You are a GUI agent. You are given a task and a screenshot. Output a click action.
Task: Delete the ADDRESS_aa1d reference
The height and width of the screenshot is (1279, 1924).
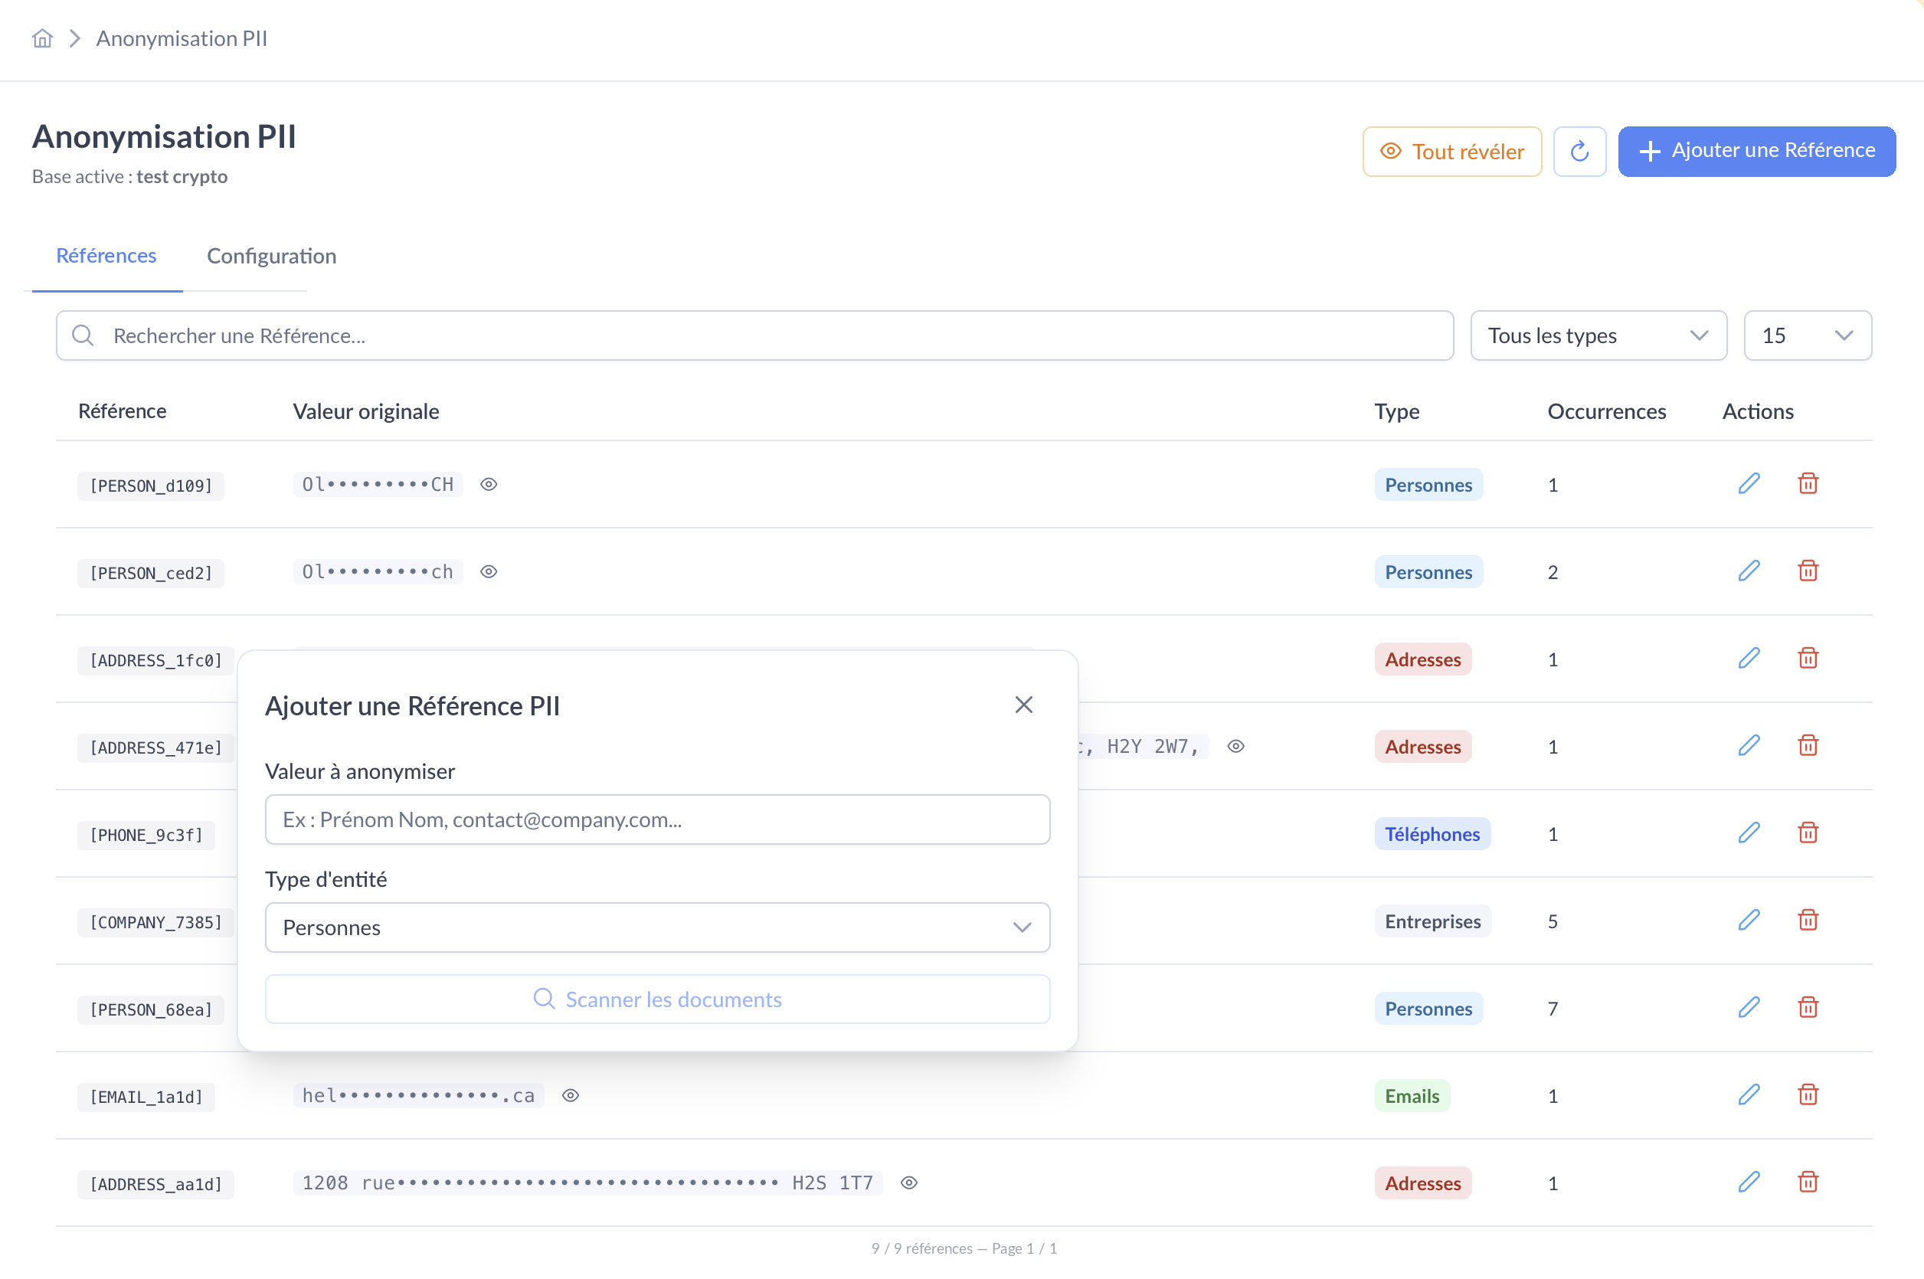point(1808,1182)
